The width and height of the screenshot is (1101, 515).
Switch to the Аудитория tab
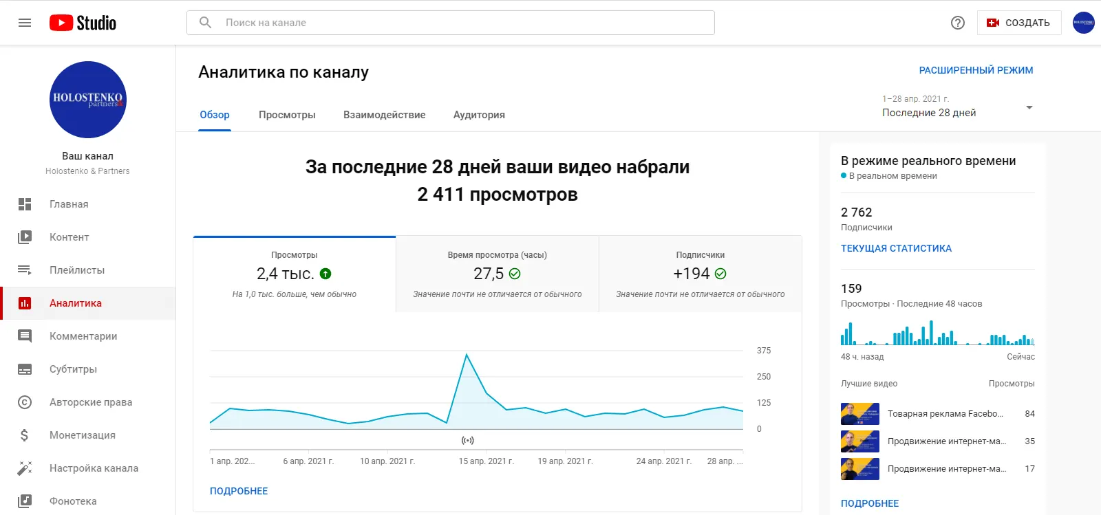pyautogui.click(x=479, y=115)
